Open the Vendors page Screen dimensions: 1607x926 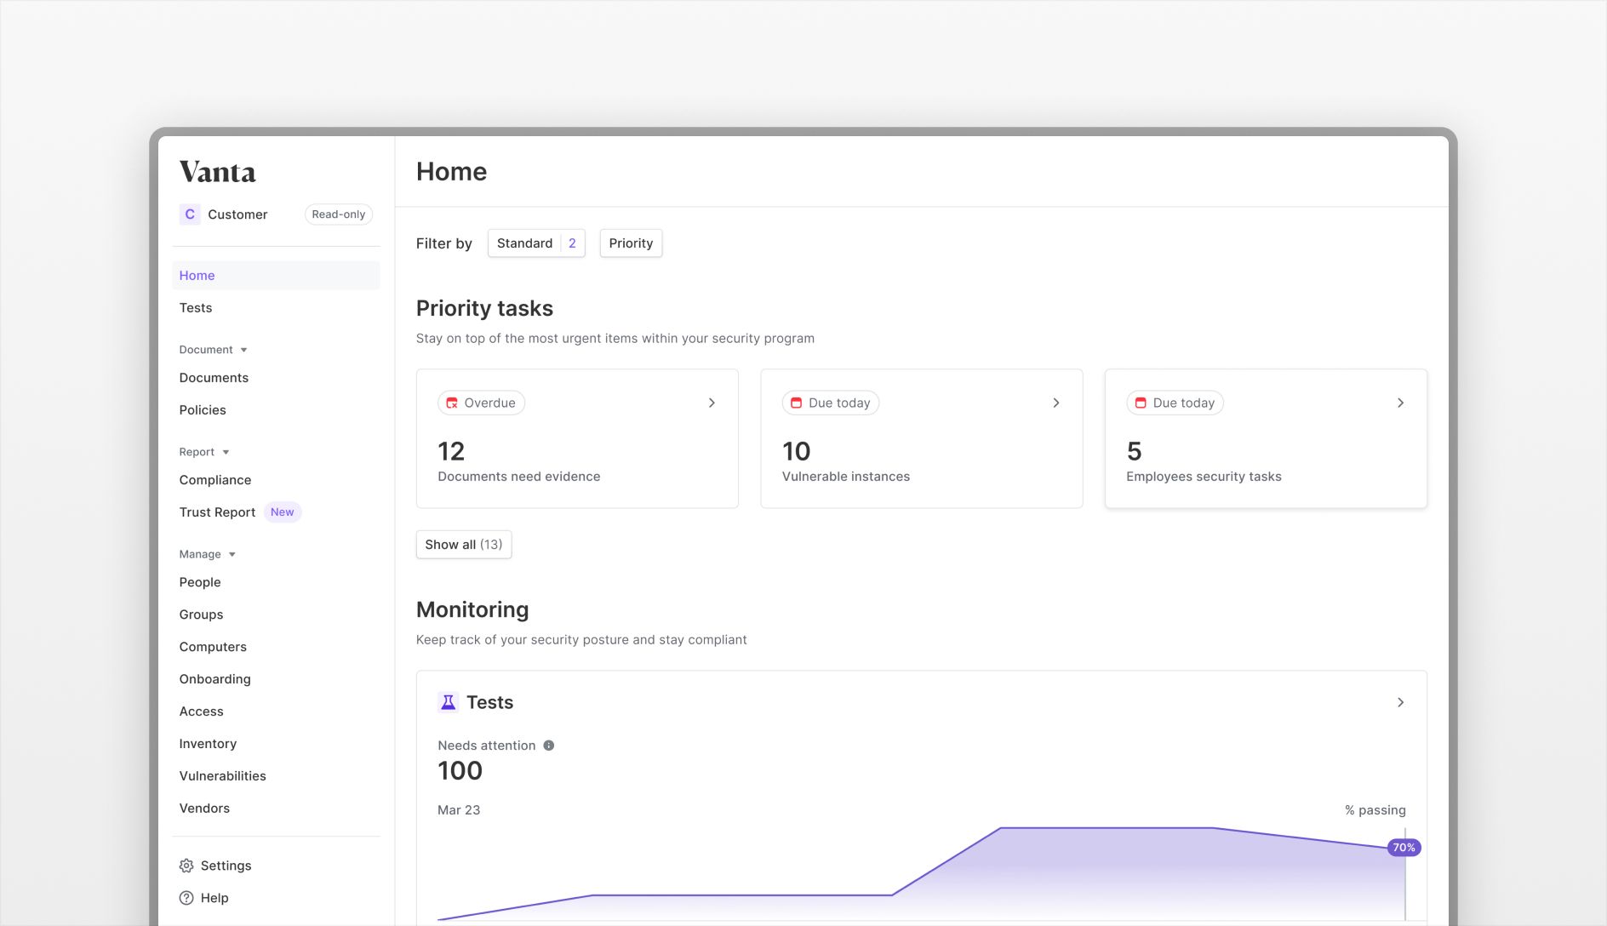coord(276,809)
